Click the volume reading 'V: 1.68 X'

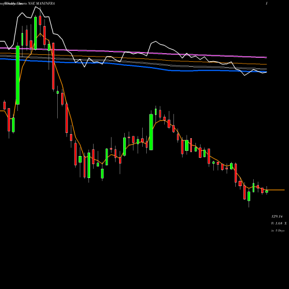point(279,224)
